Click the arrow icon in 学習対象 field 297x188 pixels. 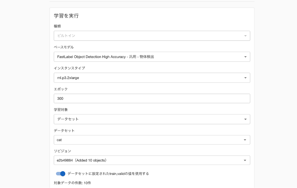(x=245, y=119)
